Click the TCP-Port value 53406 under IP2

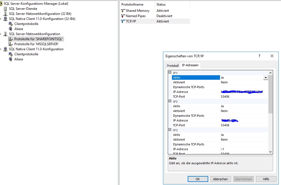point(225,125)
